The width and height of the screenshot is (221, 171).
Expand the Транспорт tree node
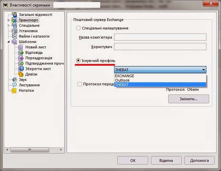click(8, 20)
